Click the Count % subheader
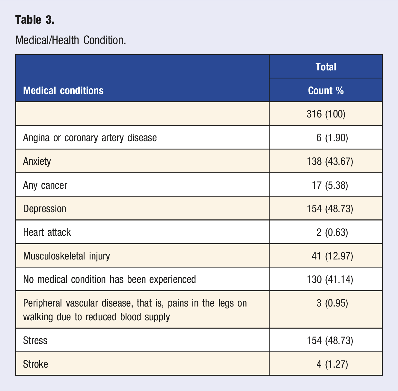 coord(326,90)
